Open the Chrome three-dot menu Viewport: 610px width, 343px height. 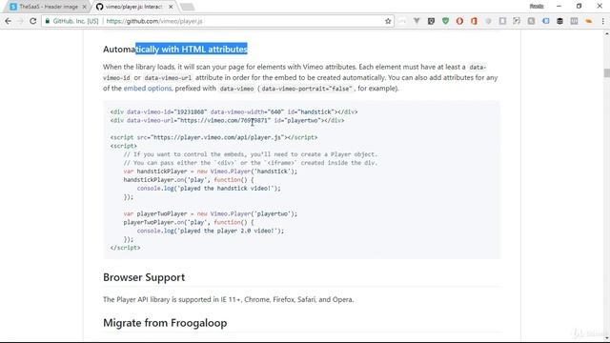pyautogui.click(x=603, y=21)
